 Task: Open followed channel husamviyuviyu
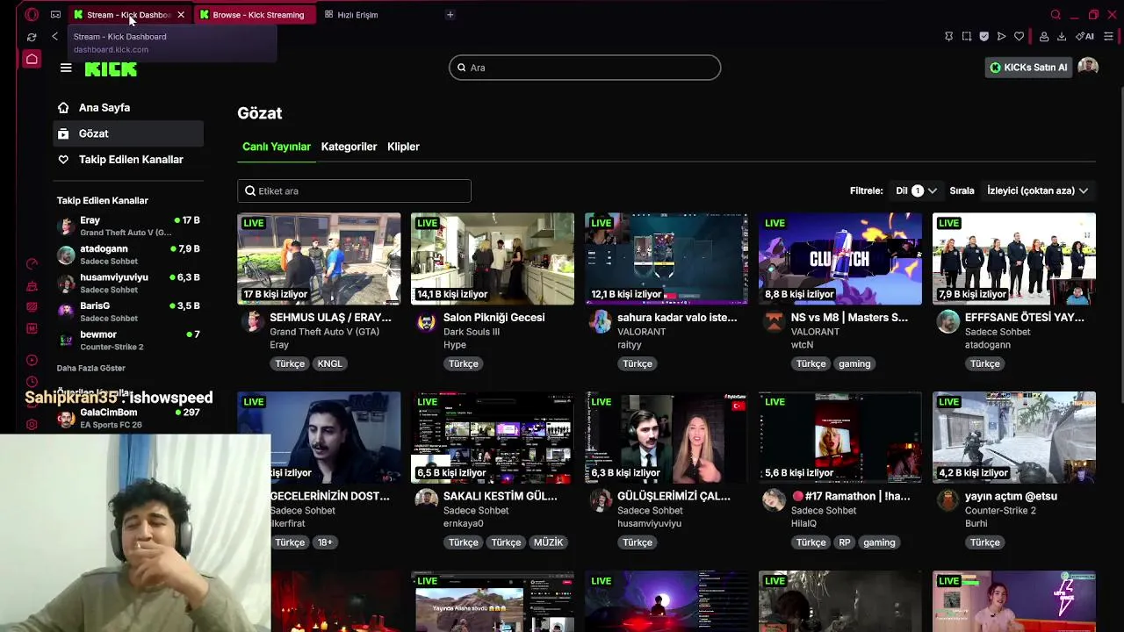pyautogui.click(x=128, y=283)
